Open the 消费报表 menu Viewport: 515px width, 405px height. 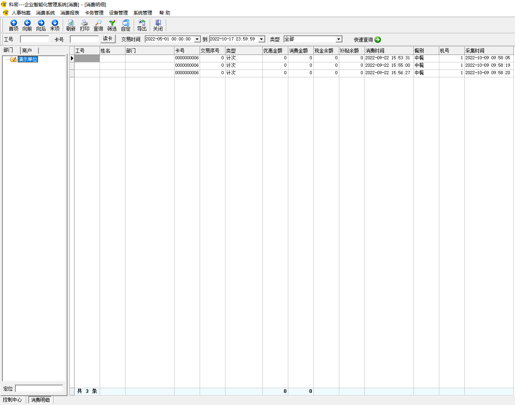tap(70, 13)
